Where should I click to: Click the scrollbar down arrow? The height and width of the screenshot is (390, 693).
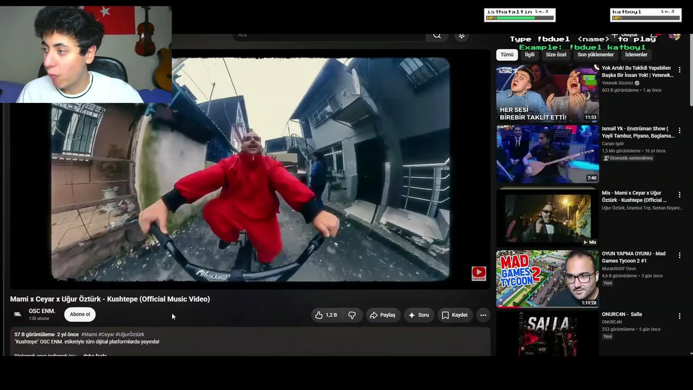(690, 353)
